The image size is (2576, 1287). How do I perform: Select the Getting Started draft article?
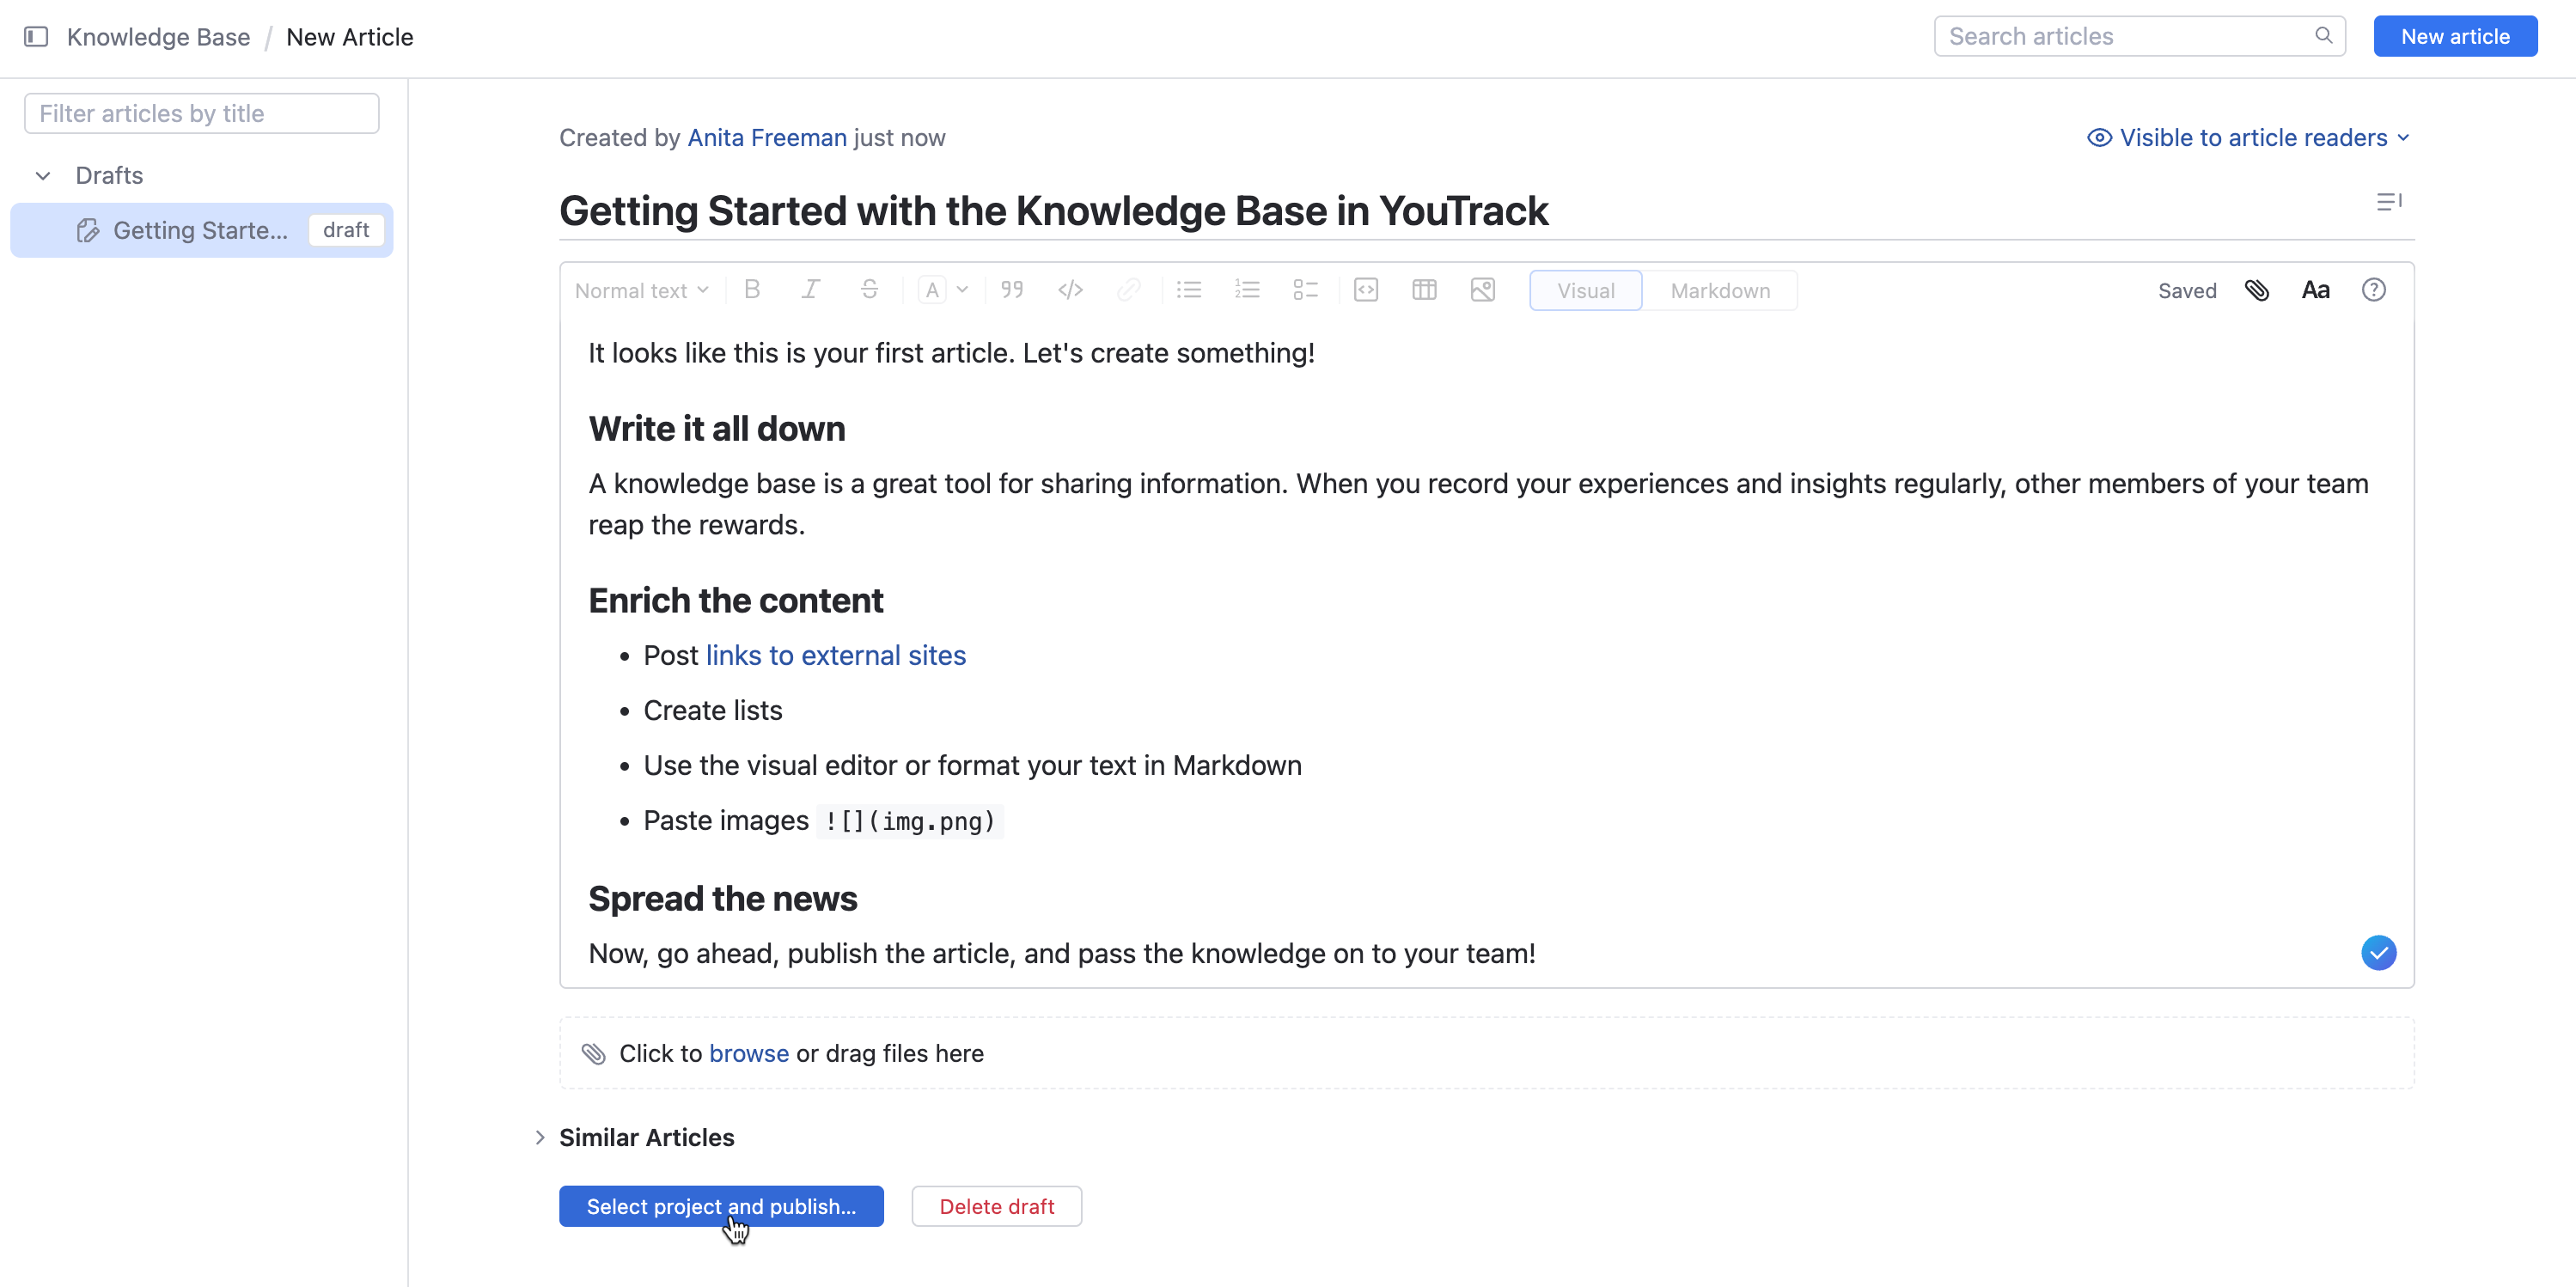[200, 230]
